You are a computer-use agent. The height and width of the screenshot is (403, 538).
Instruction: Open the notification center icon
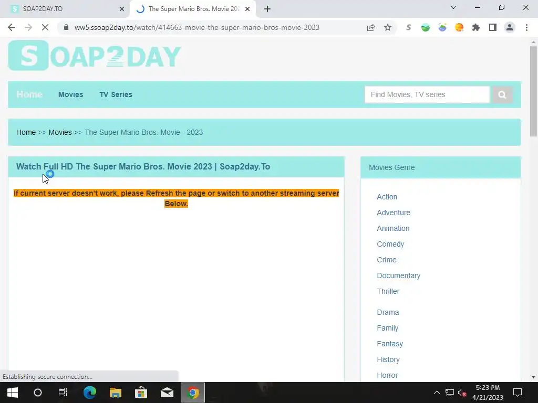(x=518, y=393)
